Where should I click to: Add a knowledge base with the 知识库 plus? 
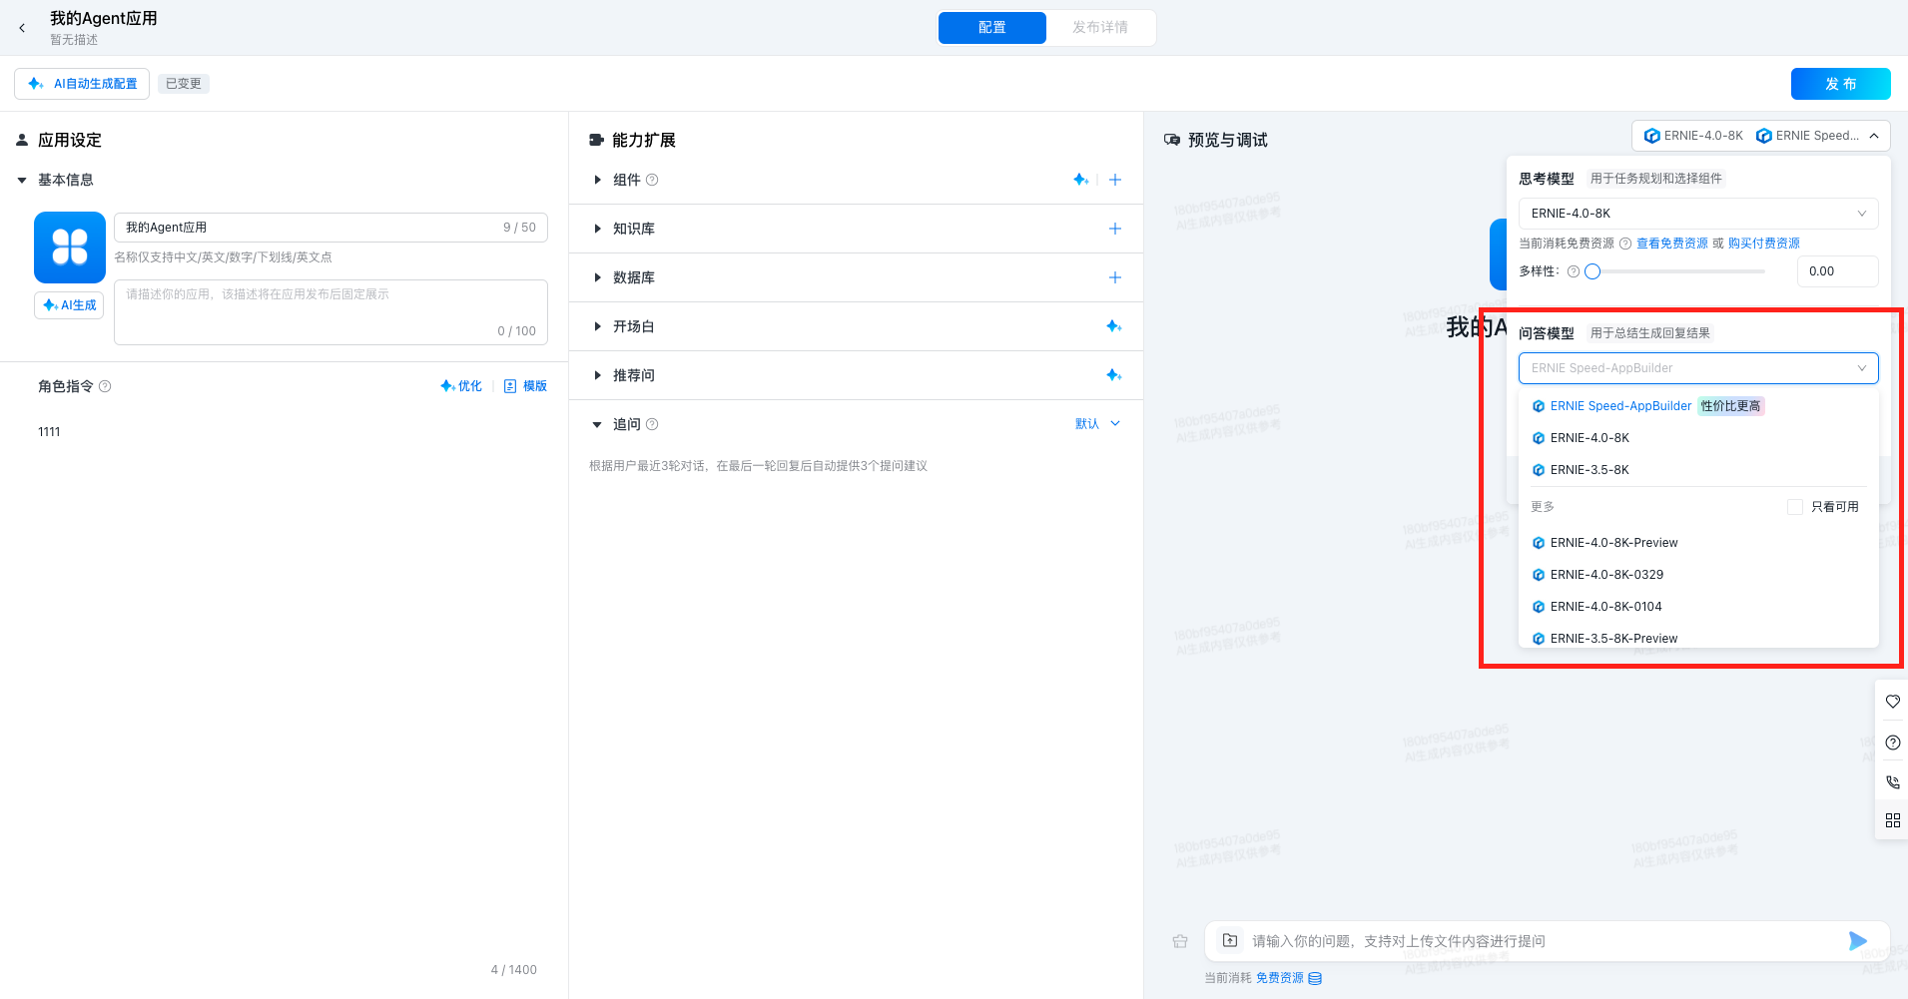pyautogui.click(x=1115, y=229)
